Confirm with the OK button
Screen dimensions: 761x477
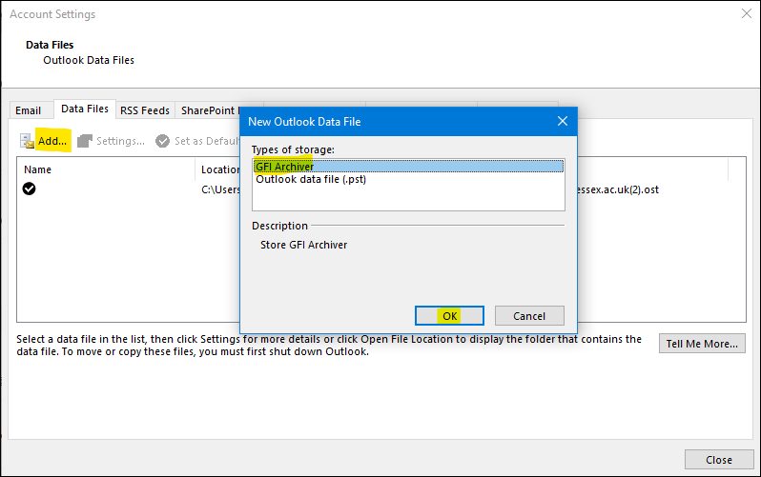coord(449,316)
